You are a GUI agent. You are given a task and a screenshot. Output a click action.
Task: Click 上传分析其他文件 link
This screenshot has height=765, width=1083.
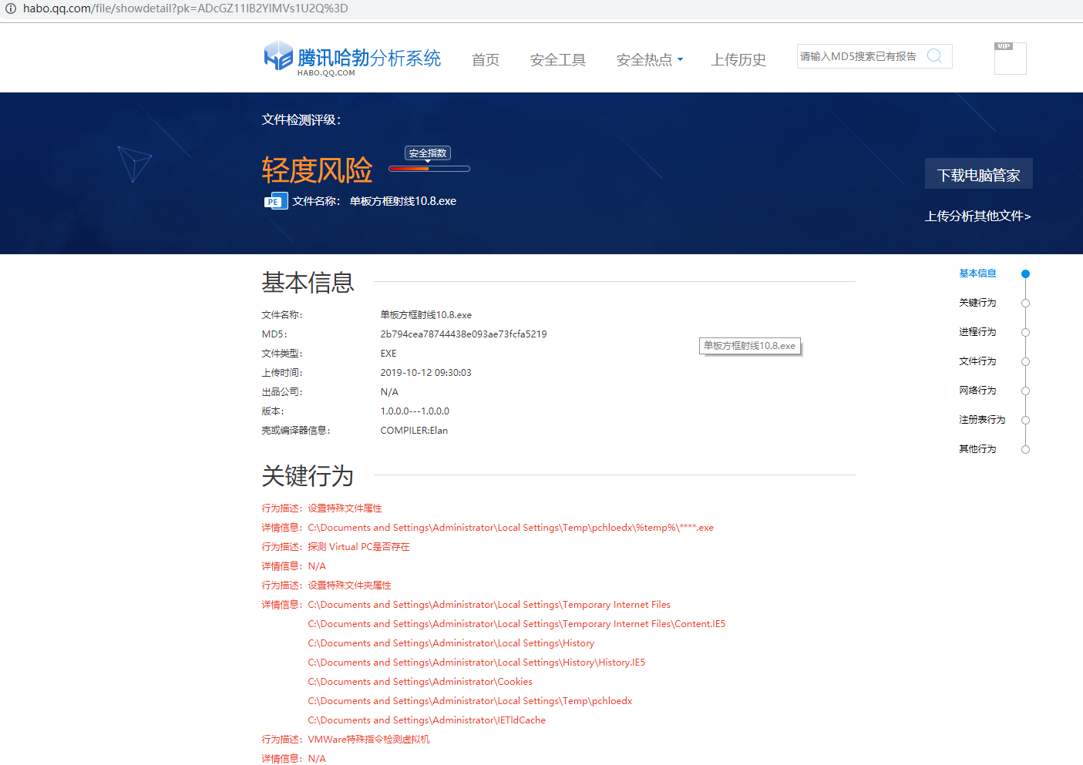tap(977, 216)
